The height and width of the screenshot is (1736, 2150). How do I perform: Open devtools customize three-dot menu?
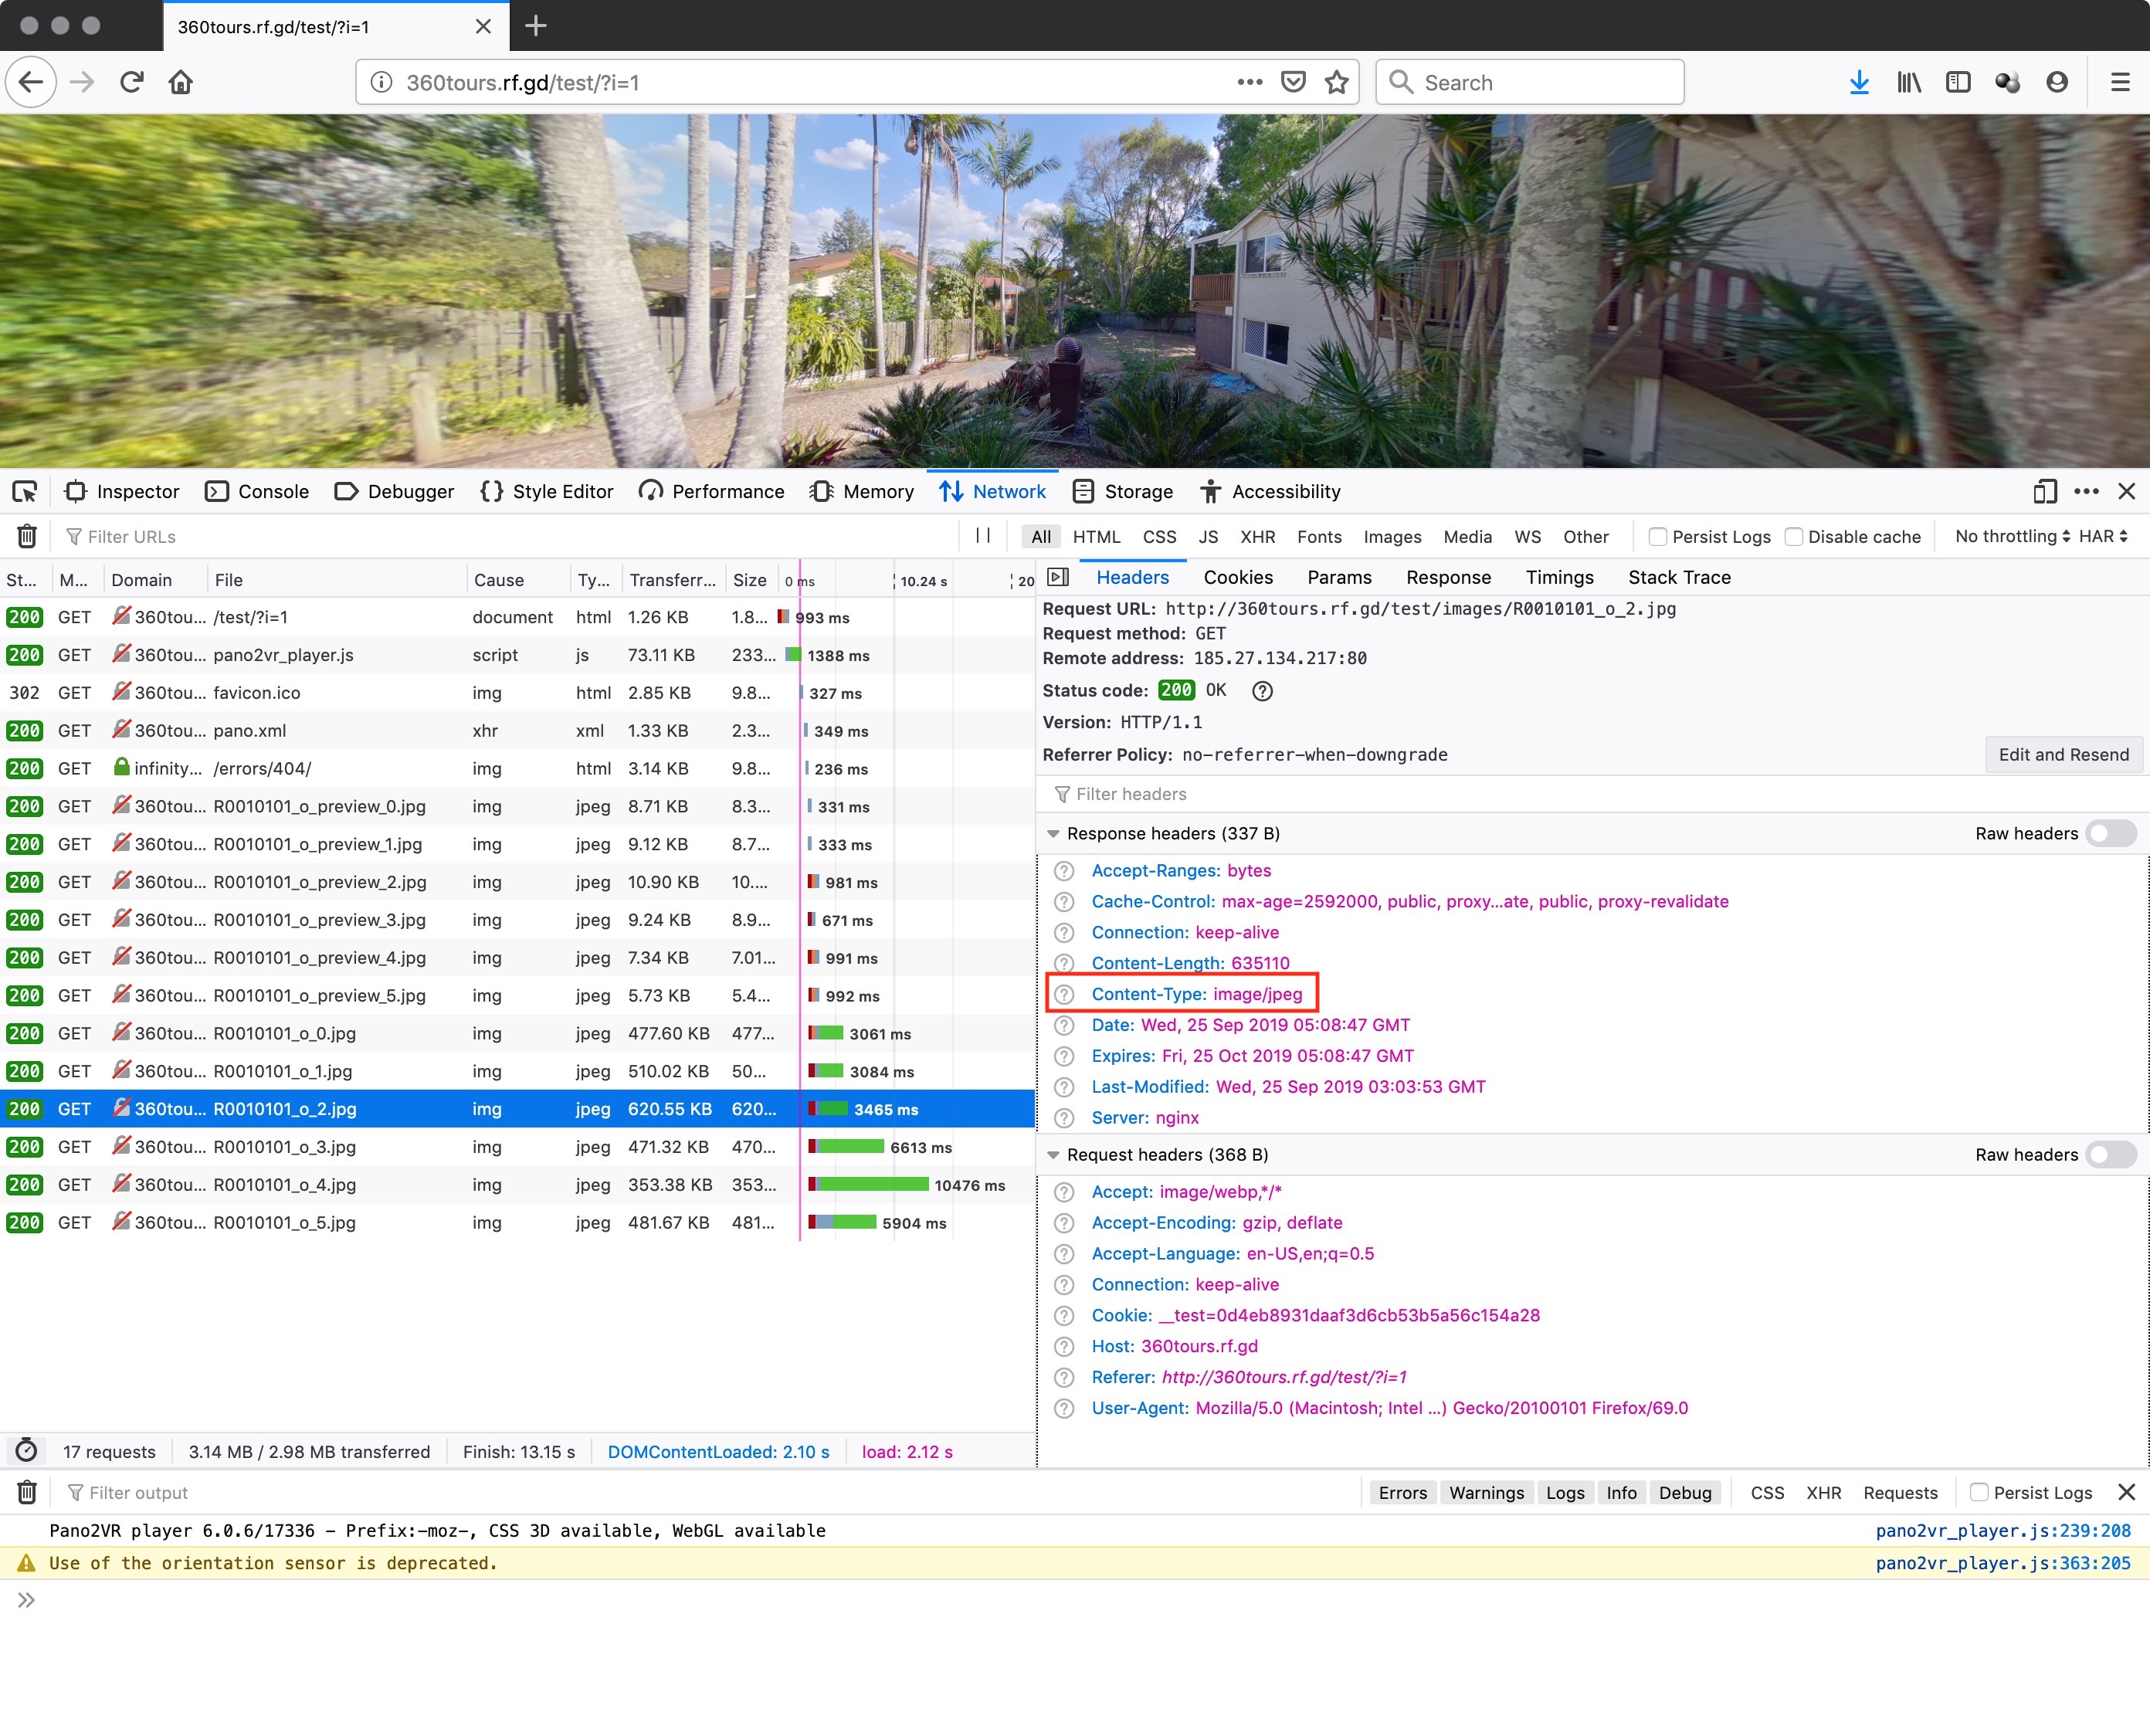(x=2086, y=491)
